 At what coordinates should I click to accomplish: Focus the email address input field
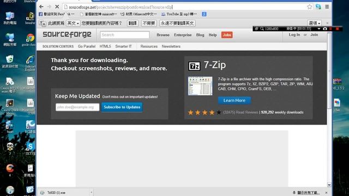[77, 107]
